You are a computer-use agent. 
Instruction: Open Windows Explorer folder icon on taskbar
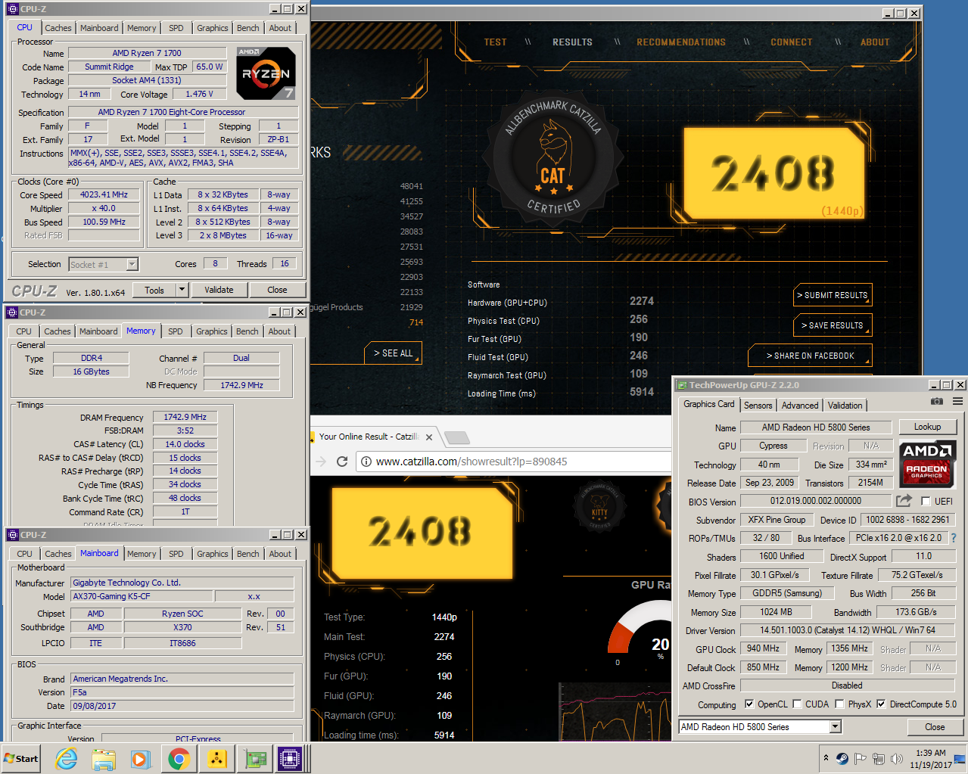(x=104, y=758)
